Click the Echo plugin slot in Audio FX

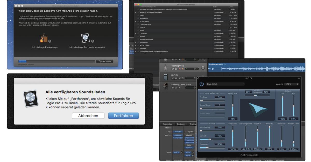tap(189, 145)
